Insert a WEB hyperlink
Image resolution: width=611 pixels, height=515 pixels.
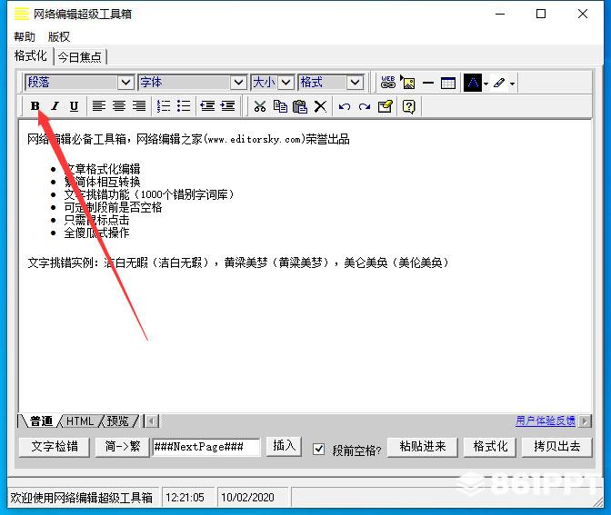coord(388,82)
